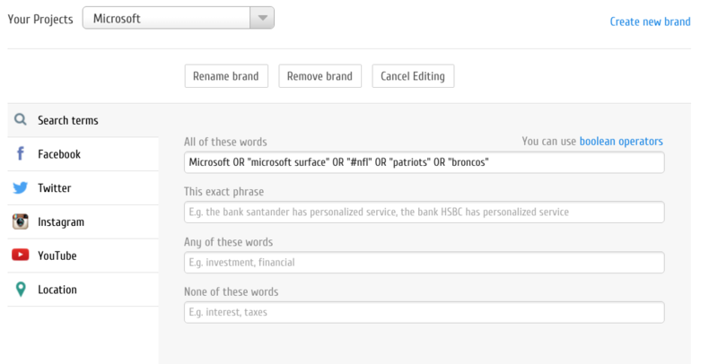The image size is (718, 364).
Task: Switch to the Twitter tab label
Action: (54, 188)
